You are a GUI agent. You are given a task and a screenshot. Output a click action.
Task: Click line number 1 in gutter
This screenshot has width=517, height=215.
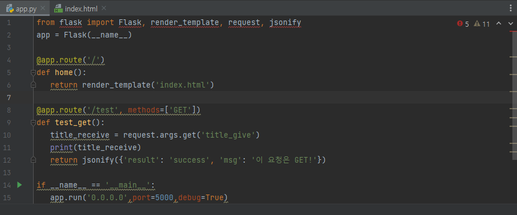click(x=9, y=23)
